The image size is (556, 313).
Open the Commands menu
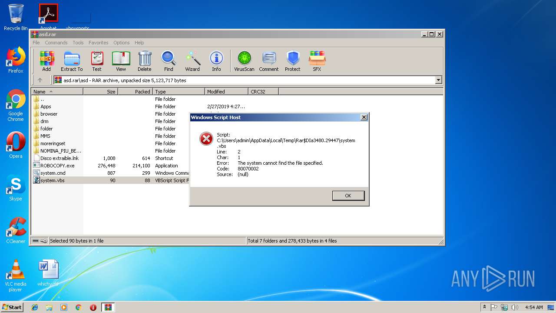56,43
